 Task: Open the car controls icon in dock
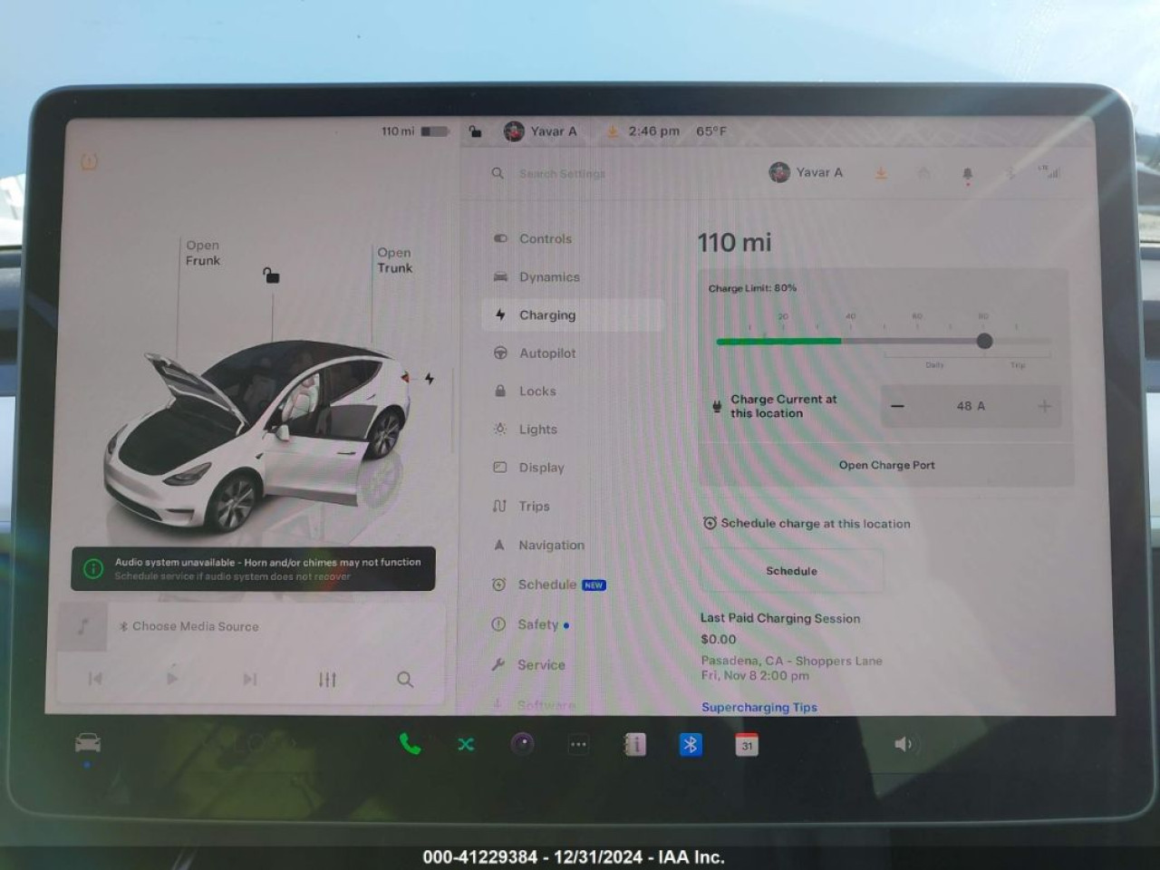pos(88,744)
